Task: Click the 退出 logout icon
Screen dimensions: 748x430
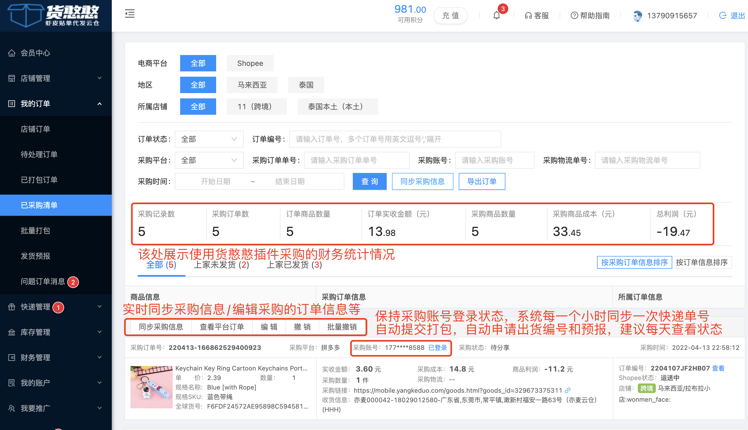Action: [x=722, y=16]
